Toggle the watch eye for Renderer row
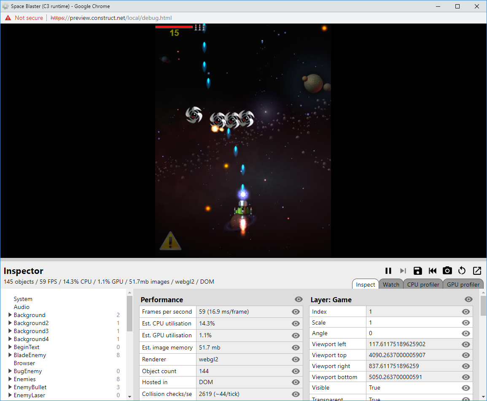 (296, 360)
